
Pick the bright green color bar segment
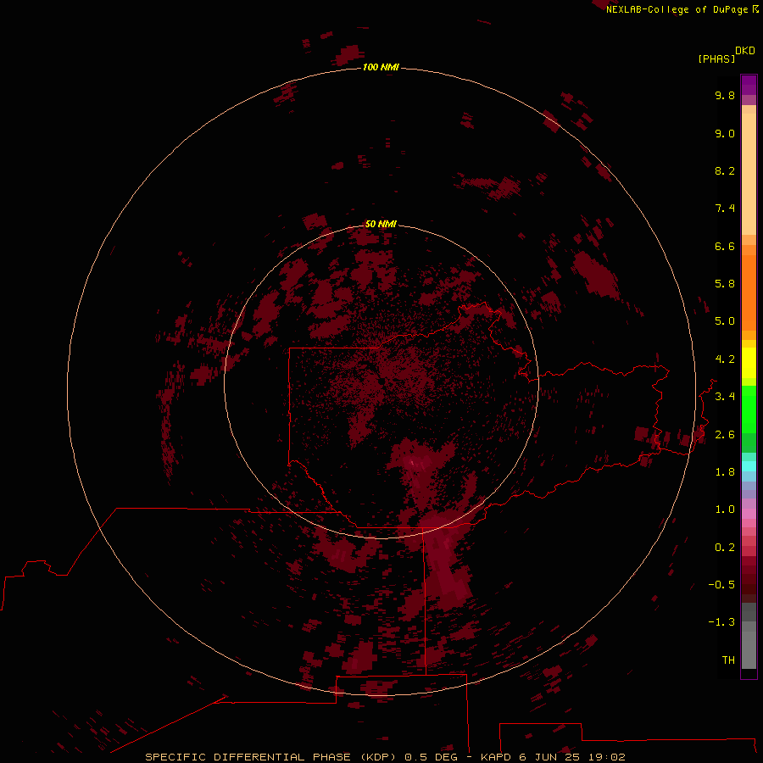[749, 409]
